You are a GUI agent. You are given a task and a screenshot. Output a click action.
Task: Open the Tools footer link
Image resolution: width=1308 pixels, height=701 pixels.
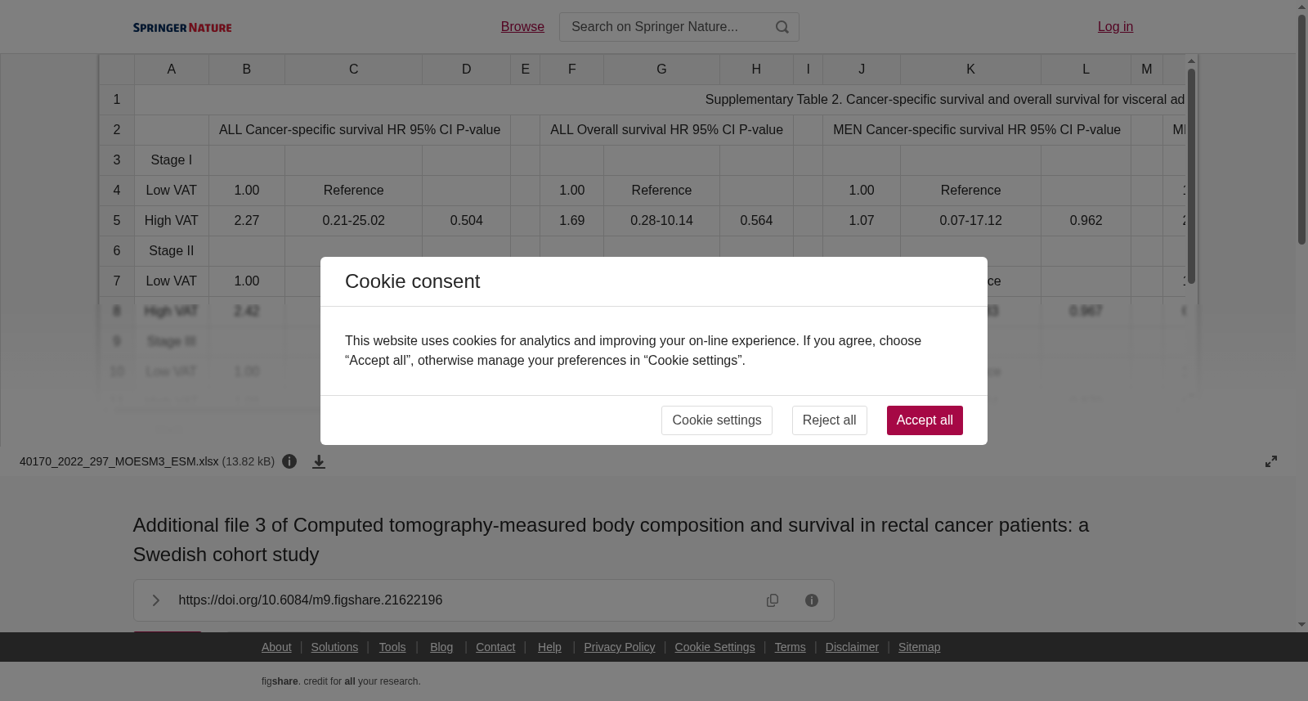392,647
